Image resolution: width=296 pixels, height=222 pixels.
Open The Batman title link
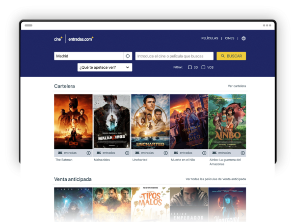(x=64, y=160)
